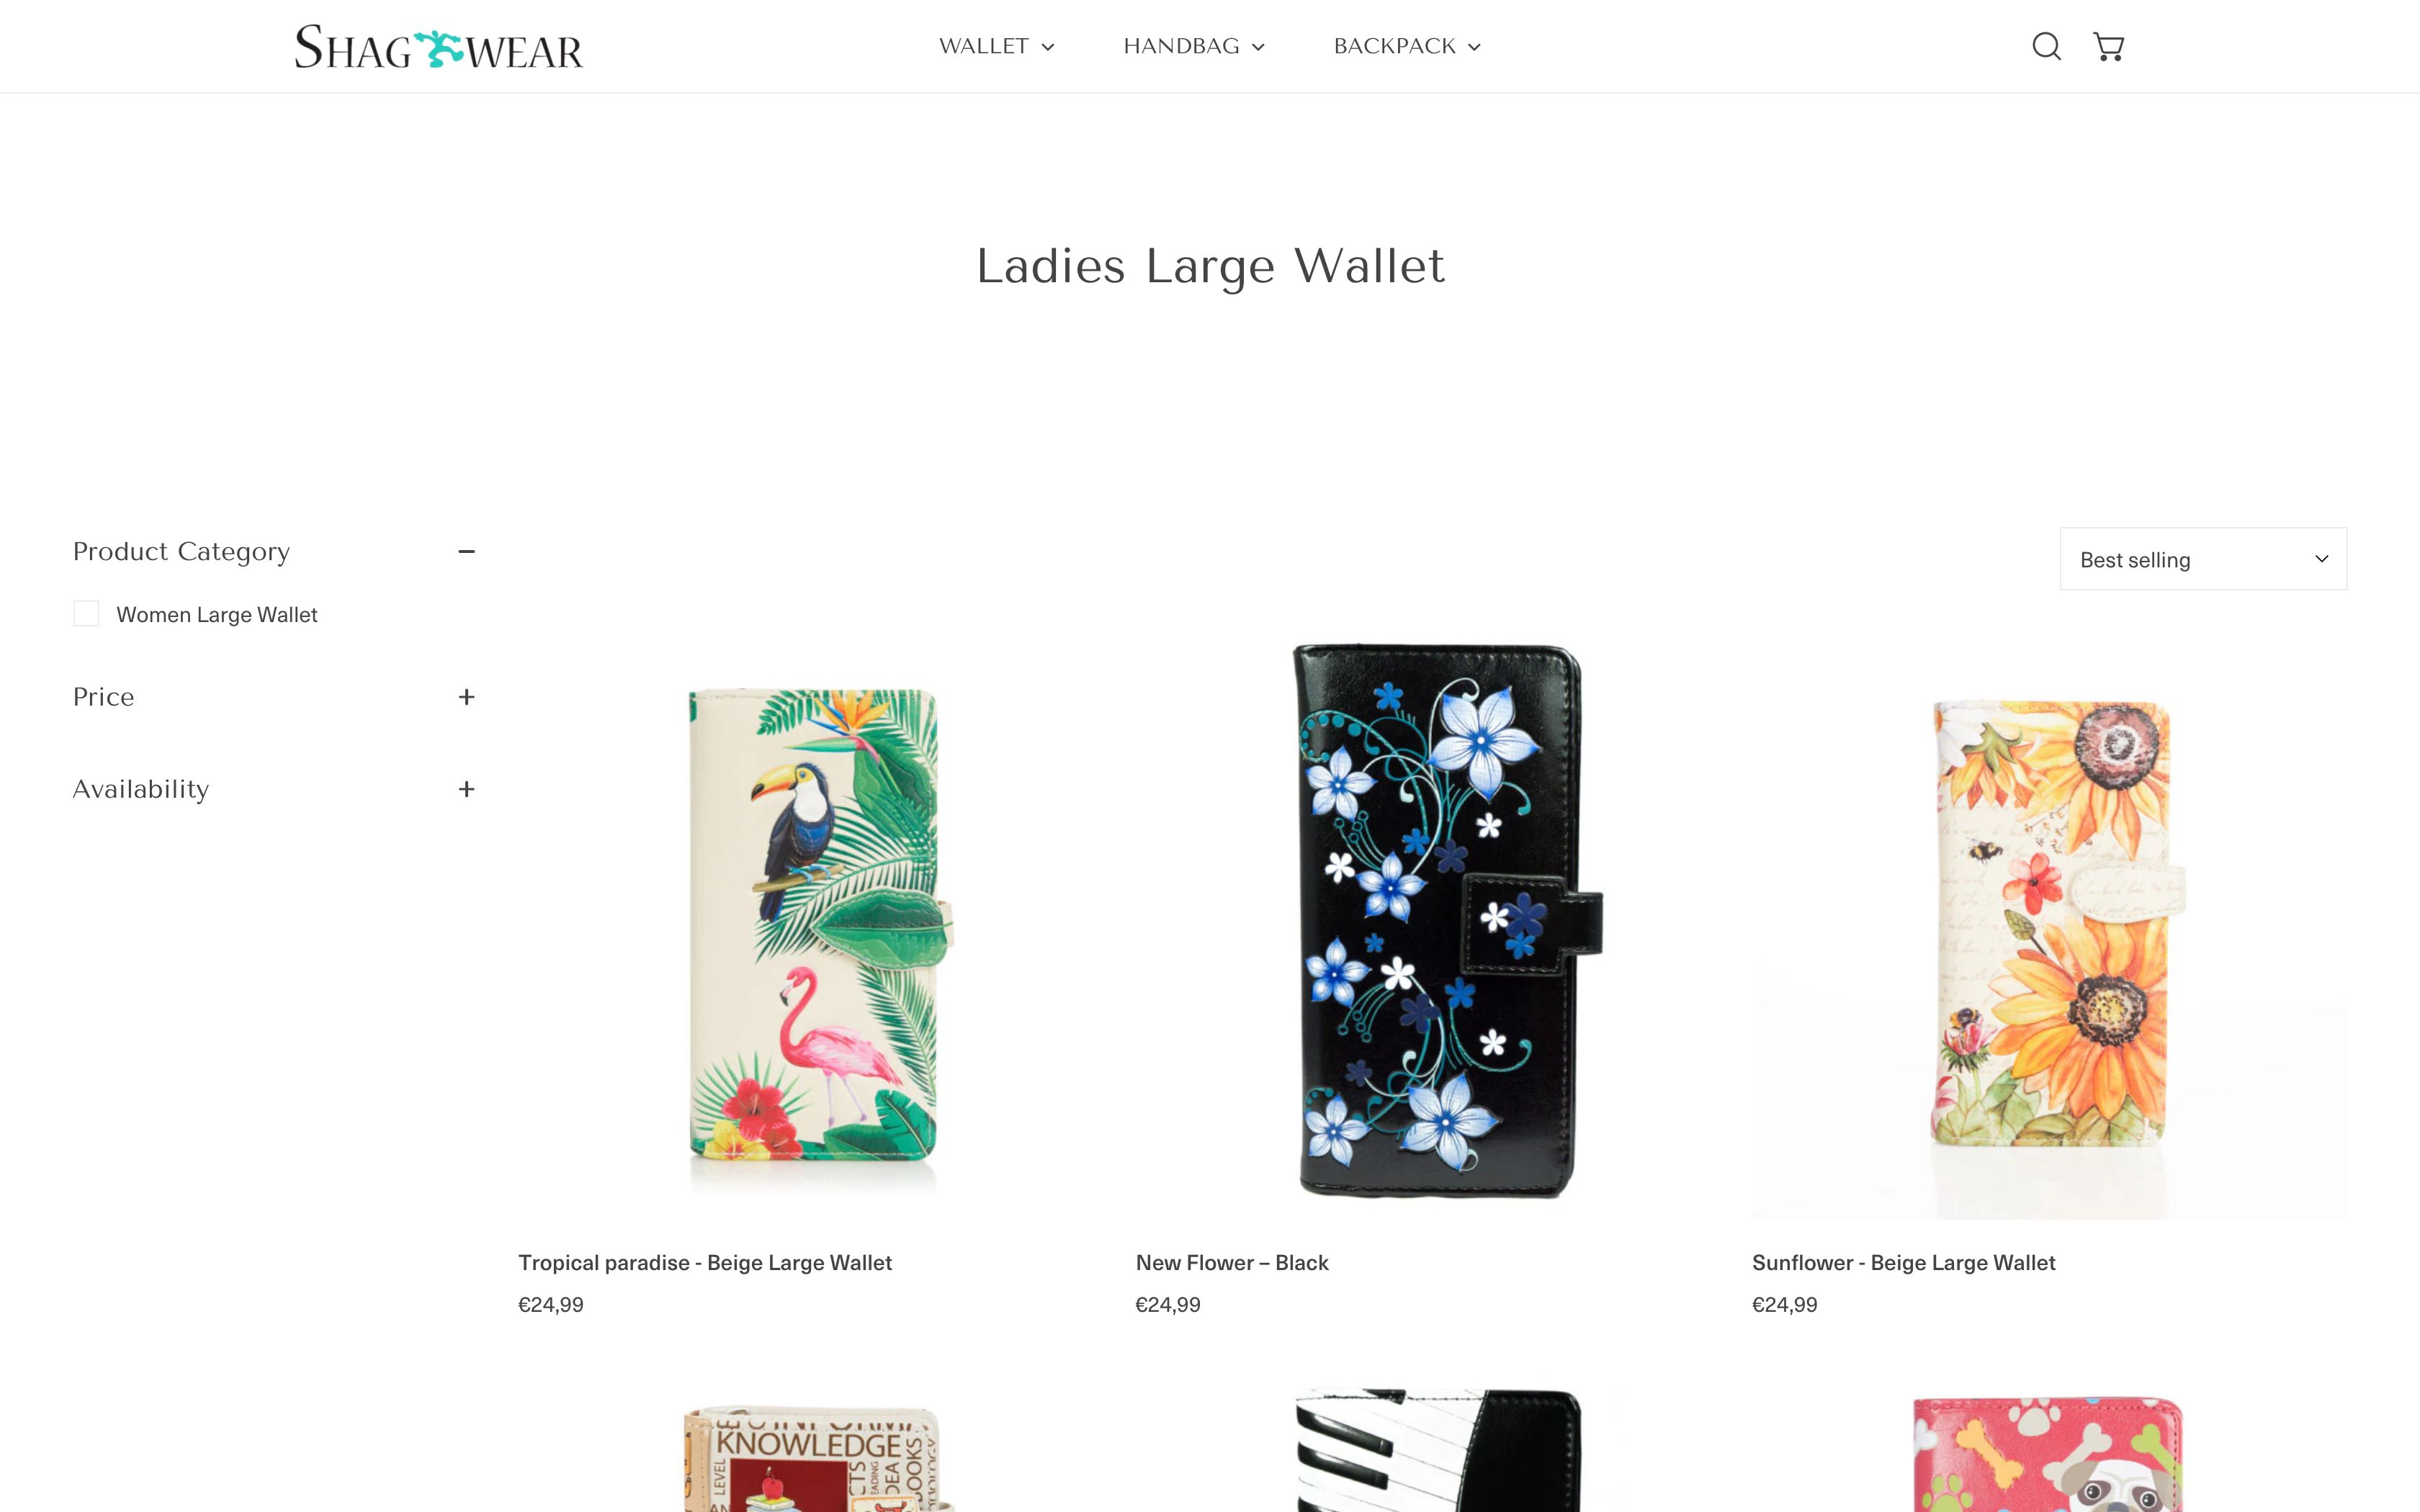The image size is (2420, 1512).
Task: Select the piano keys wallet image
Action: pos(1432,1450)
